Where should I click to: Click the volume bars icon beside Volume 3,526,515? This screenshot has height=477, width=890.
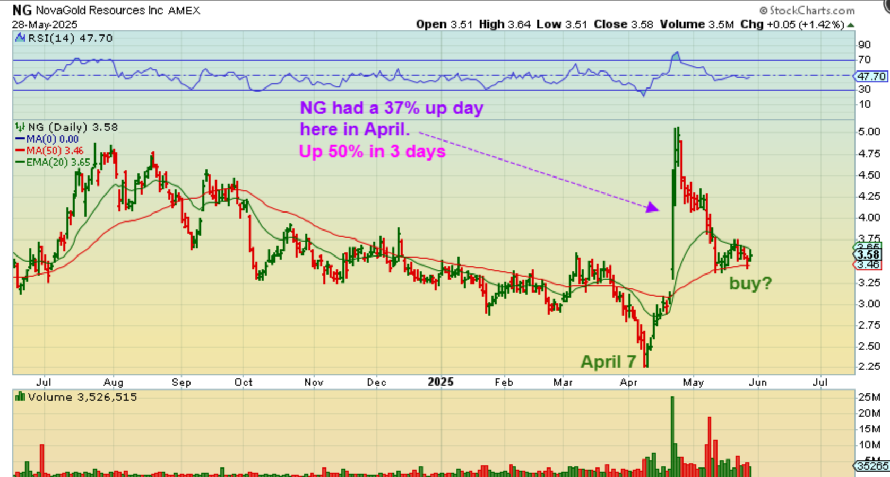(x=21, y=396)
